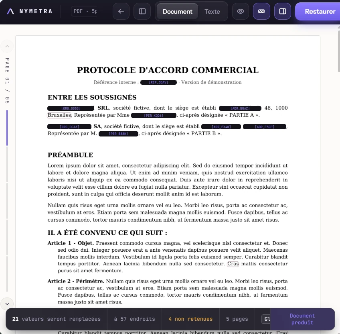Click the PROTOCOLE D'ACCORD COMMERCIAL title
340x334 pixels.
pyautogui.click(x=168, y=70)
